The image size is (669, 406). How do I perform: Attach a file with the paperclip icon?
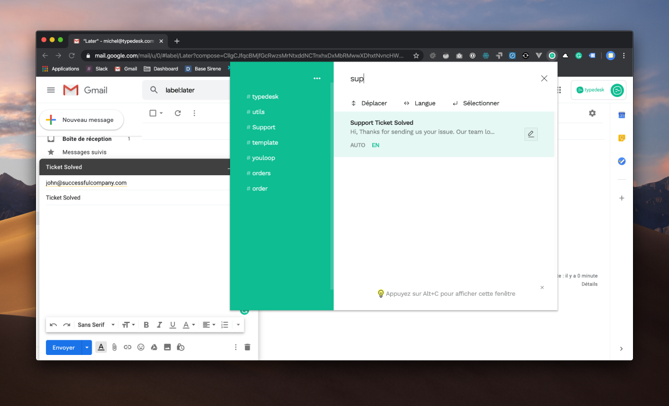coord(114,347)
